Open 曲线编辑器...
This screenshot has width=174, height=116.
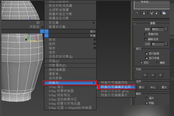(x=58, y=70)
